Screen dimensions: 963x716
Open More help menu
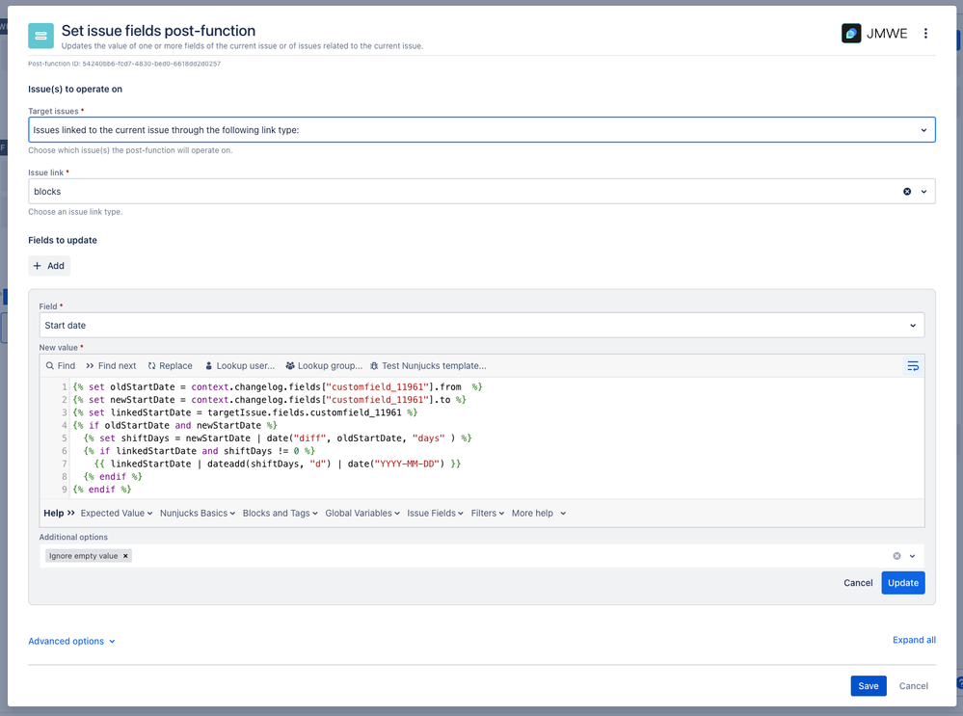[539, 514]
